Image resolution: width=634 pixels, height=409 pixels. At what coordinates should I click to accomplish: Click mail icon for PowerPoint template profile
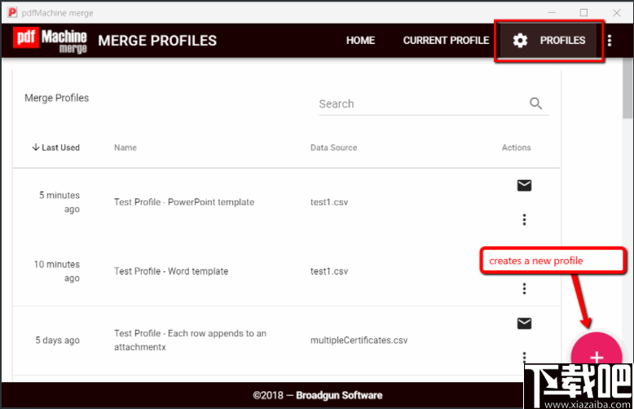[x=524, y=186]
